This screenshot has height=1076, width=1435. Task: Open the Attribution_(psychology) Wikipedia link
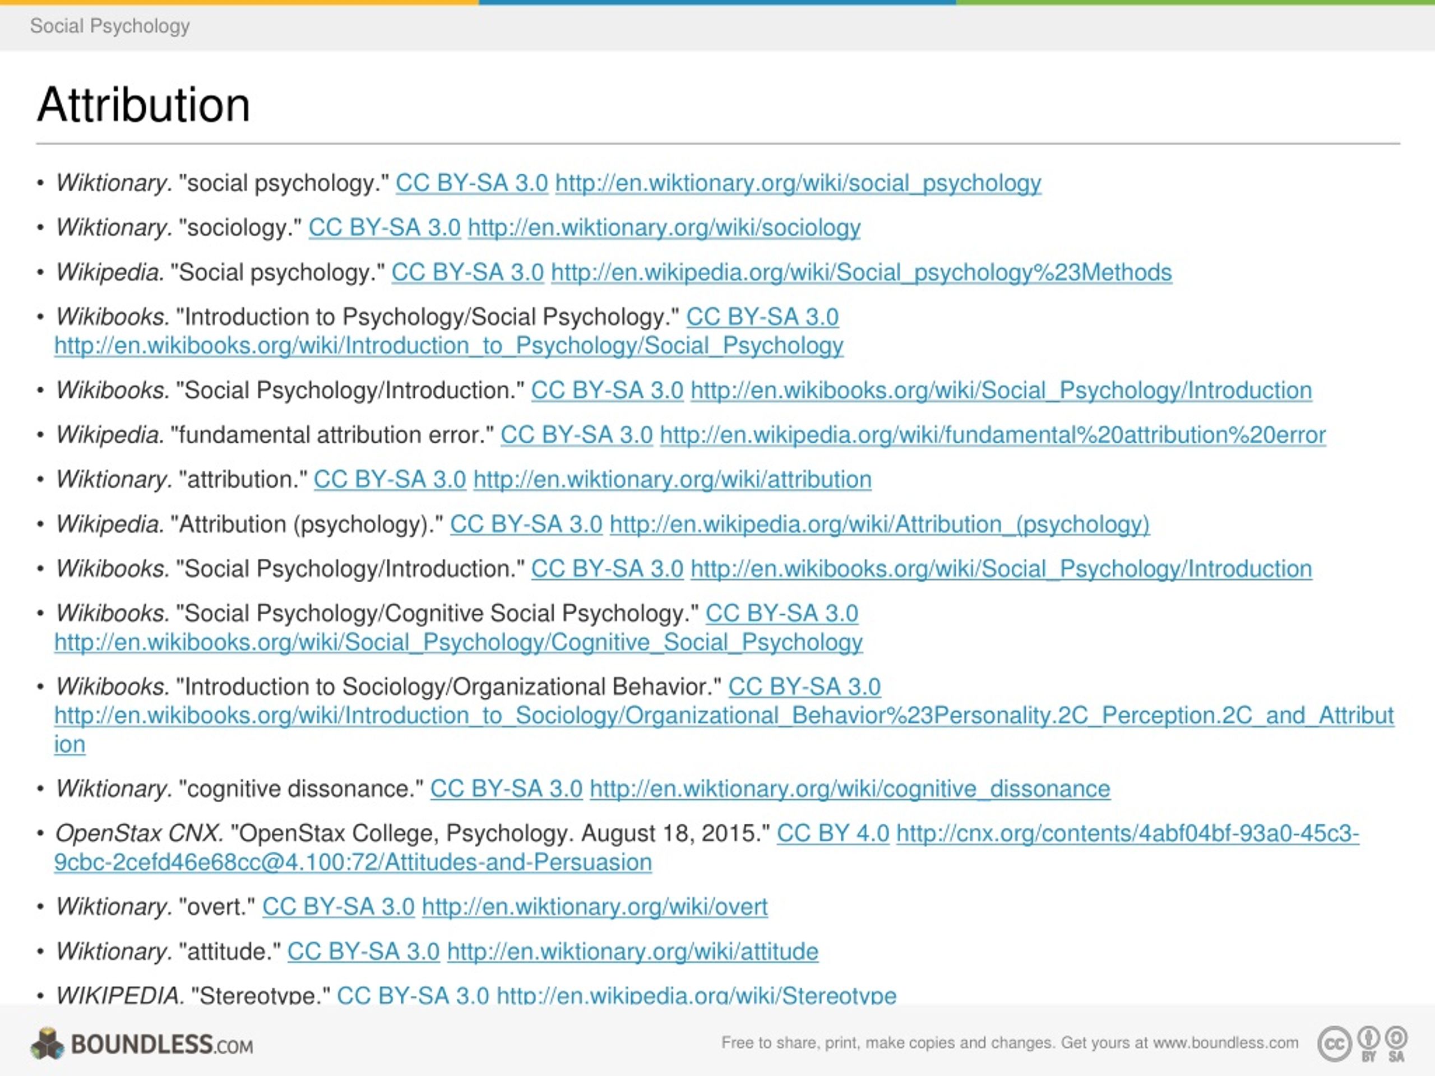click(879, 525)
